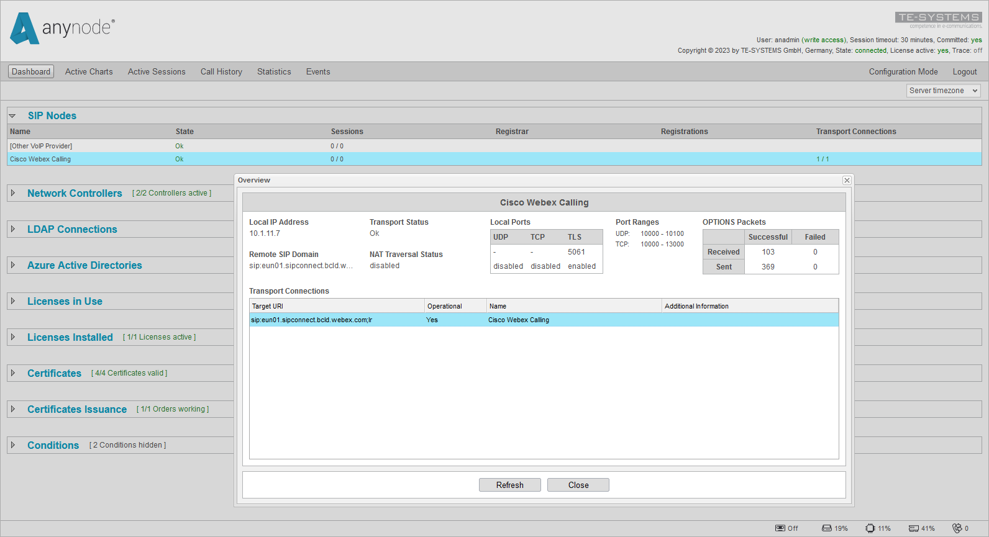Viewport: 989px width, 537px height.
Task: Open the Server timezone dropdown
Action: tap(943, 91)
